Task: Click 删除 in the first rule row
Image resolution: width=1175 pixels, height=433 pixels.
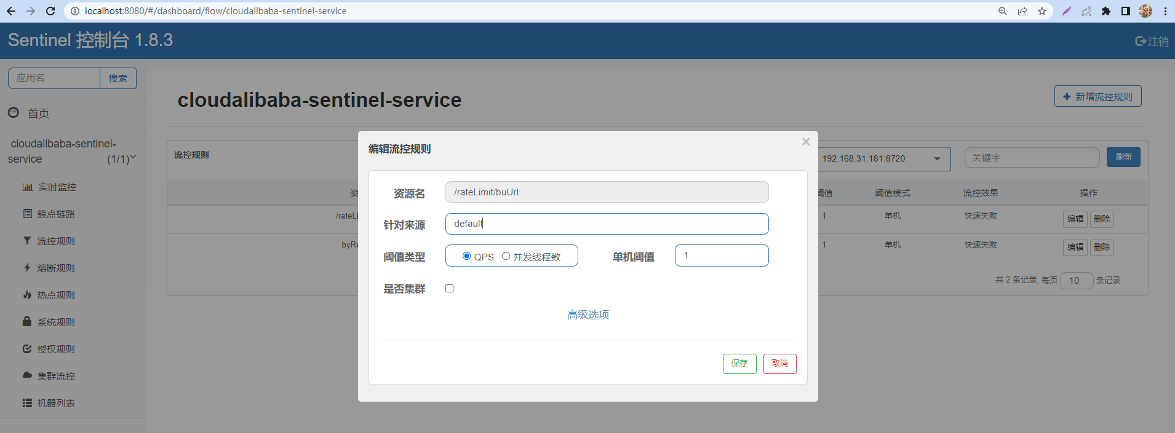Action: [x=1102, y=219]
